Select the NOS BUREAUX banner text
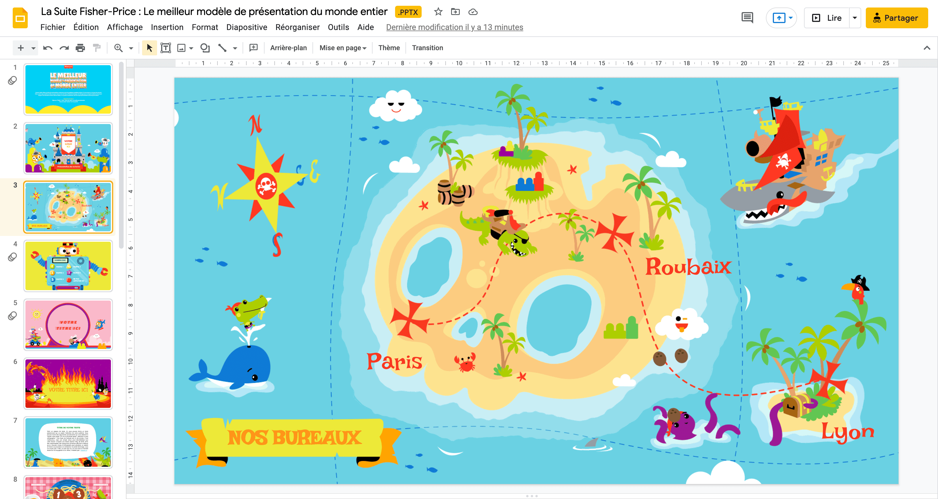This screenshot has height=499, width=938. coord(295,437)
